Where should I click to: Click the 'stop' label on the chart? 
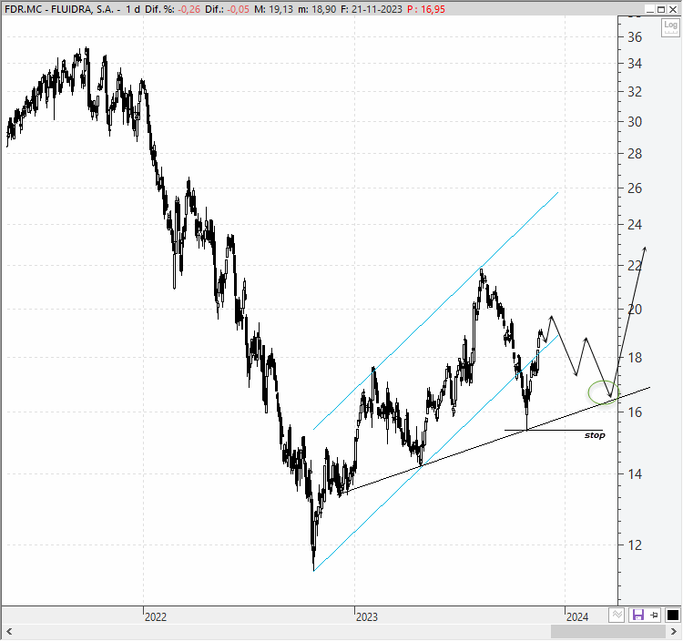(595, 435)
